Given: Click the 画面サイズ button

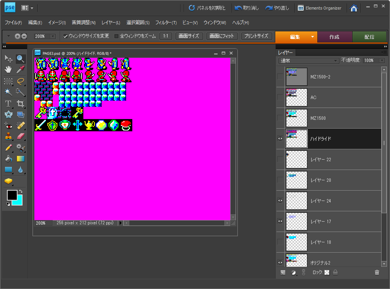Looking at the screenshot, I should point(189,36).
